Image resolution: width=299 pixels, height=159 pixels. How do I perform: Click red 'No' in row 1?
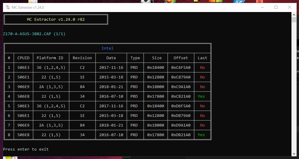pyautogui.click(x=202, y=68)
